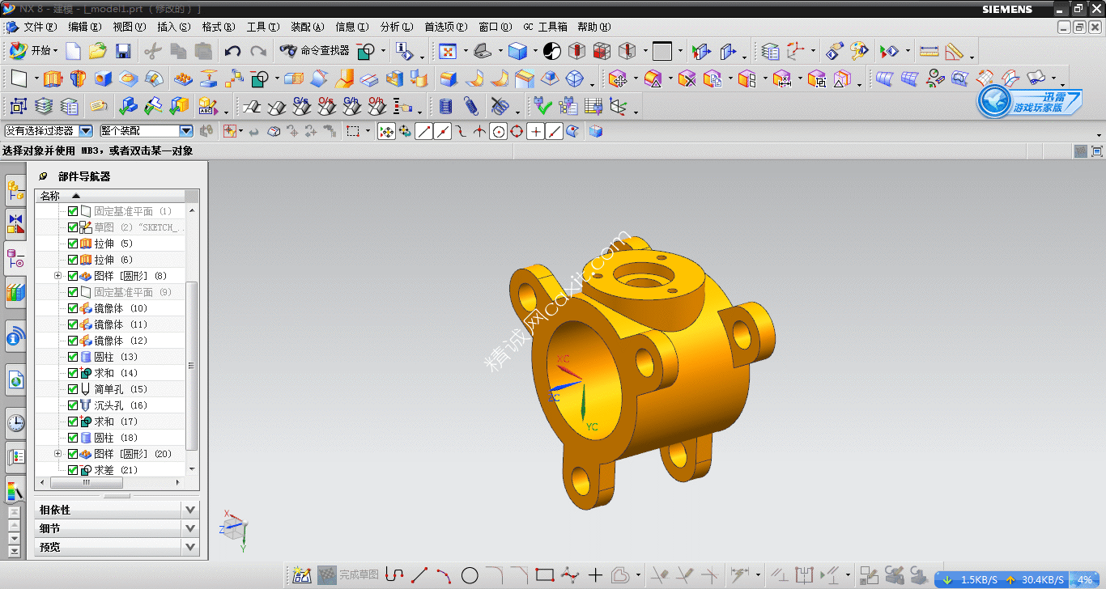
Task: Click the navigator vertical scrollbar
Action: pyautogui.click(x=192, y=365)
